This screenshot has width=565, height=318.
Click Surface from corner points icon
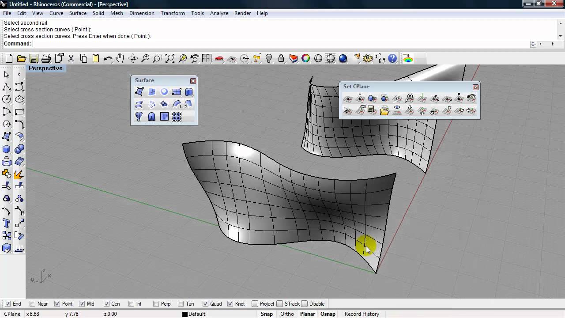pyautogui.click(x=139, y=92)
